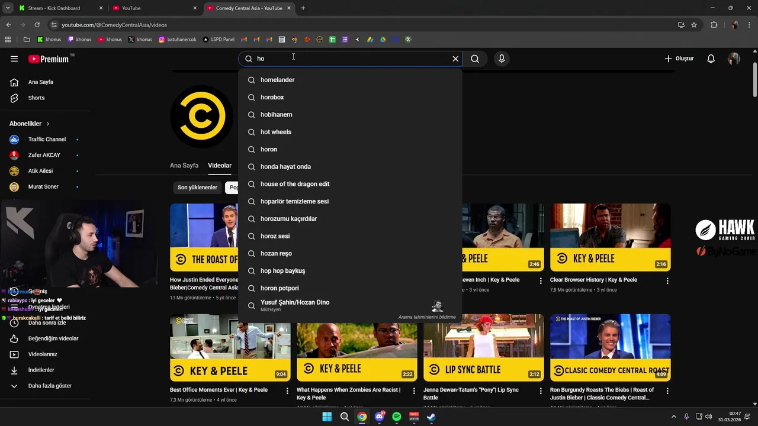Select the horon potpori suggestion
Image resolution: width=758 pixels, height=426 pixels.
point(350,288)
